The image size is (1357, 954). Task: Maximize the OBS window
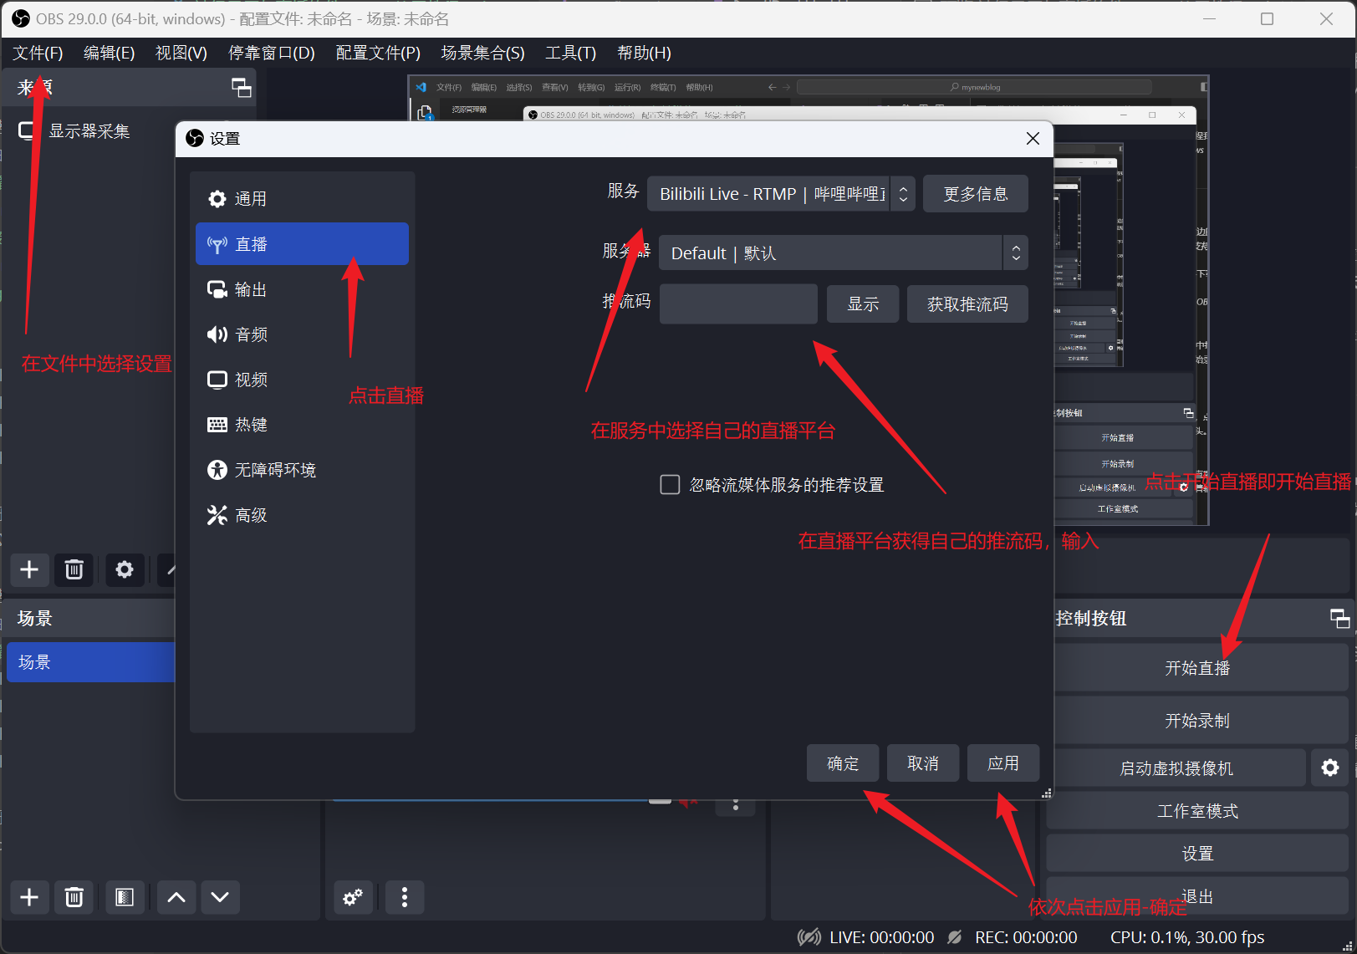click(x=1267, y=18)
